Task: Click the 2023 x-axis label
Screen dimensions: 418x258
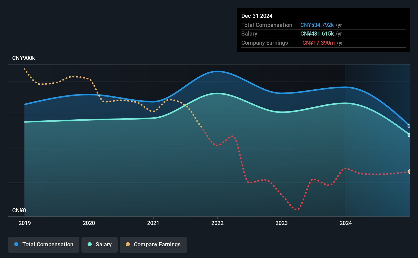Action: pyautogui.click(x=282, y=223)
